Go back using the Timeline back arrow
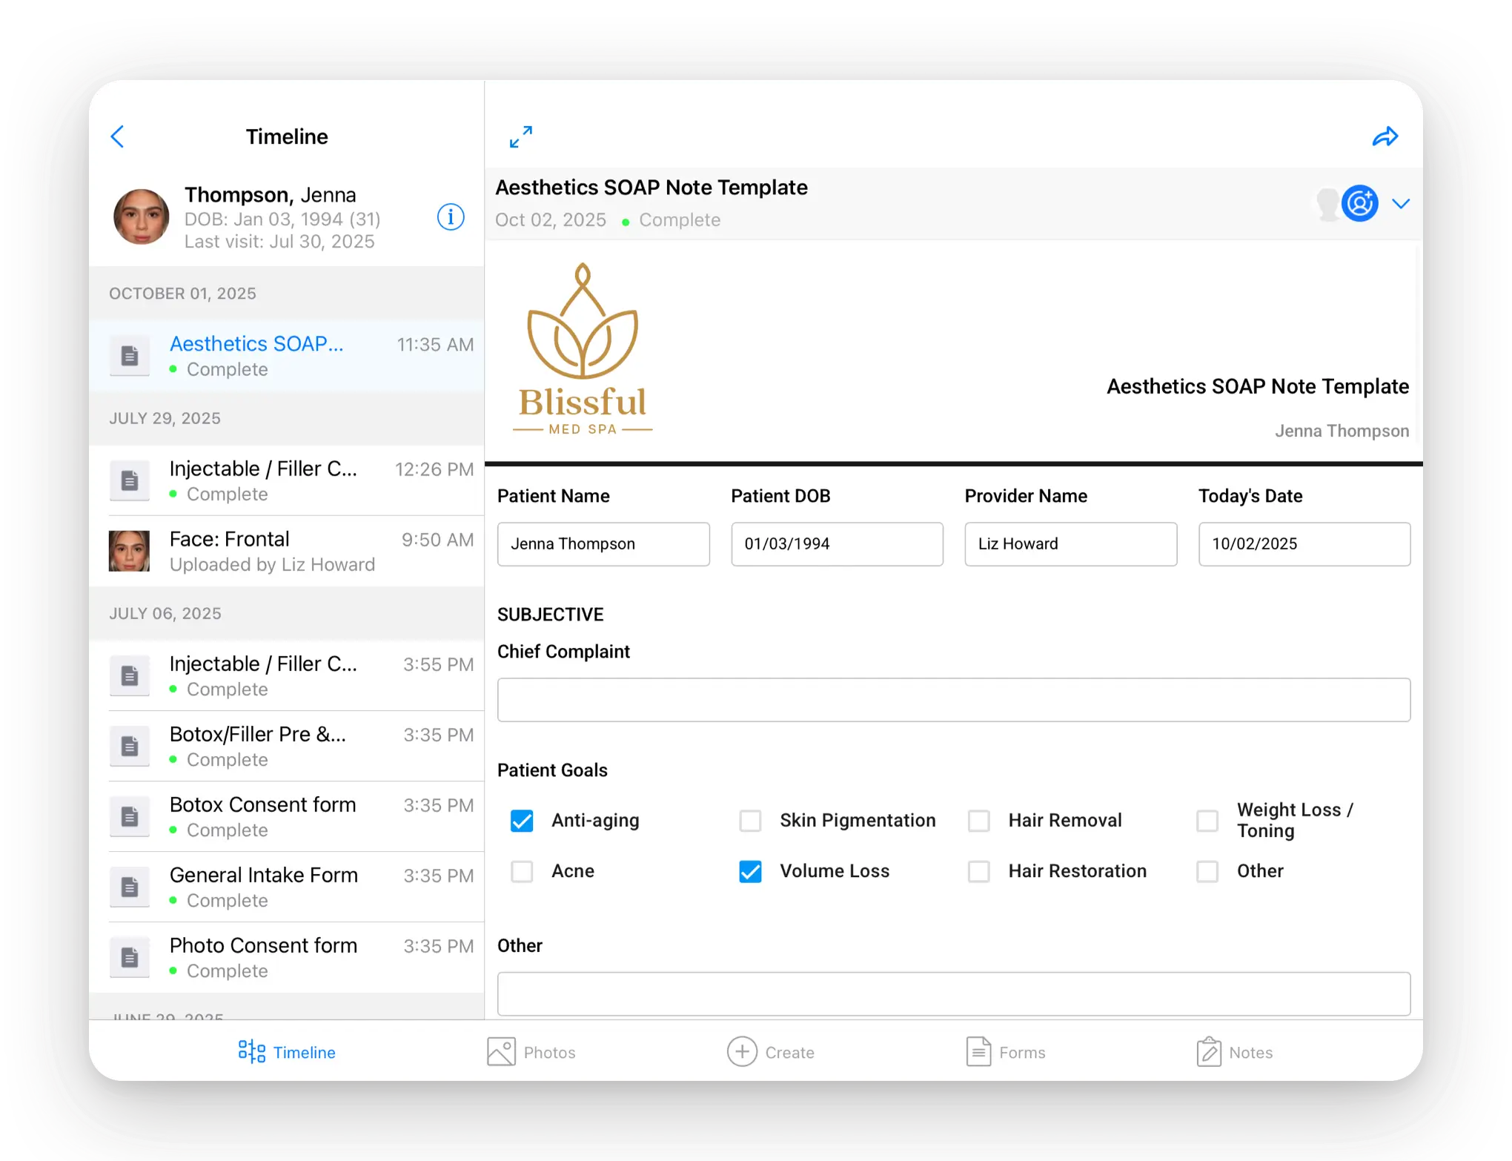1512x1161 pixels. (118, 136)
